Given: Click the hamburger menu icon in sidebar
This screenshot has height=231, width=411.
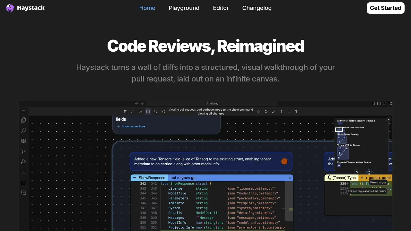Looking at the screenshot, I should [23, 111].
